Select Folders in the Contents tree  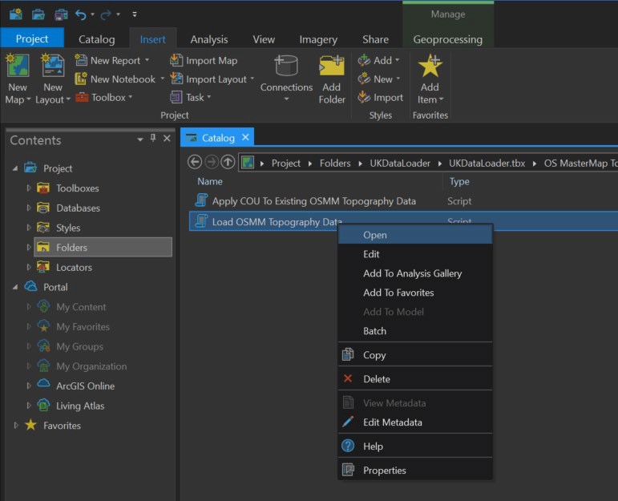[103, 247]
